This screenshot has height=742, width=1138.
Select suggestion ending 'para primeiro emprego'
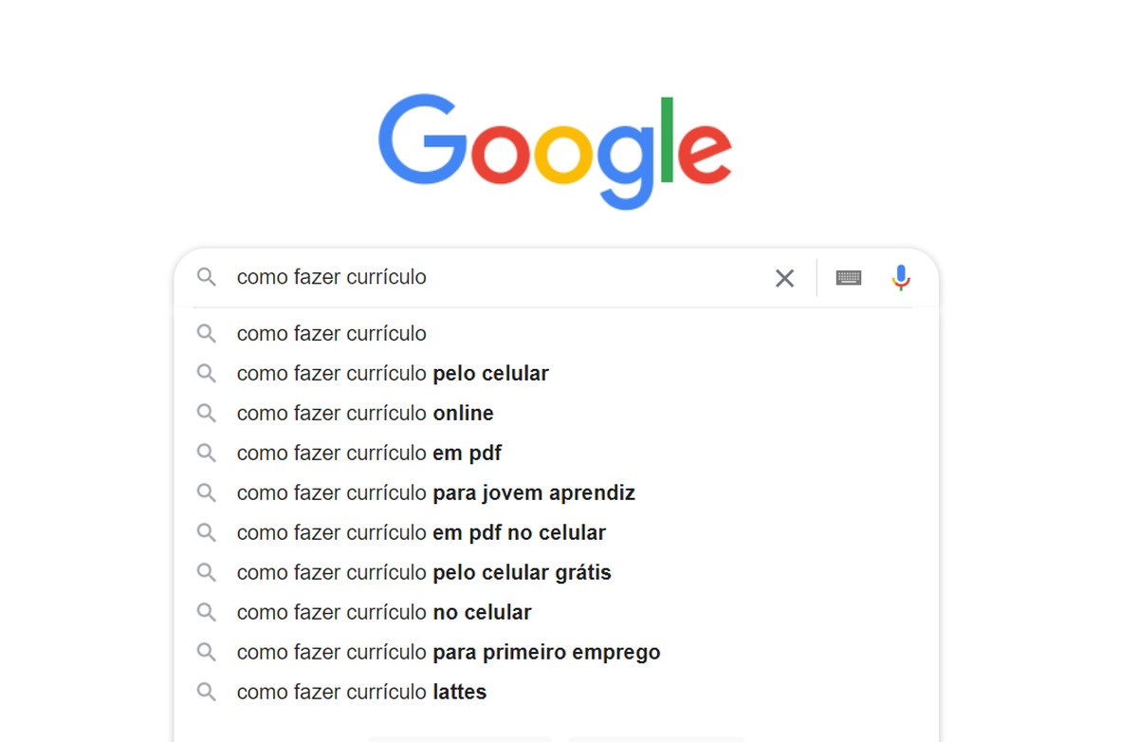(449, 653)
